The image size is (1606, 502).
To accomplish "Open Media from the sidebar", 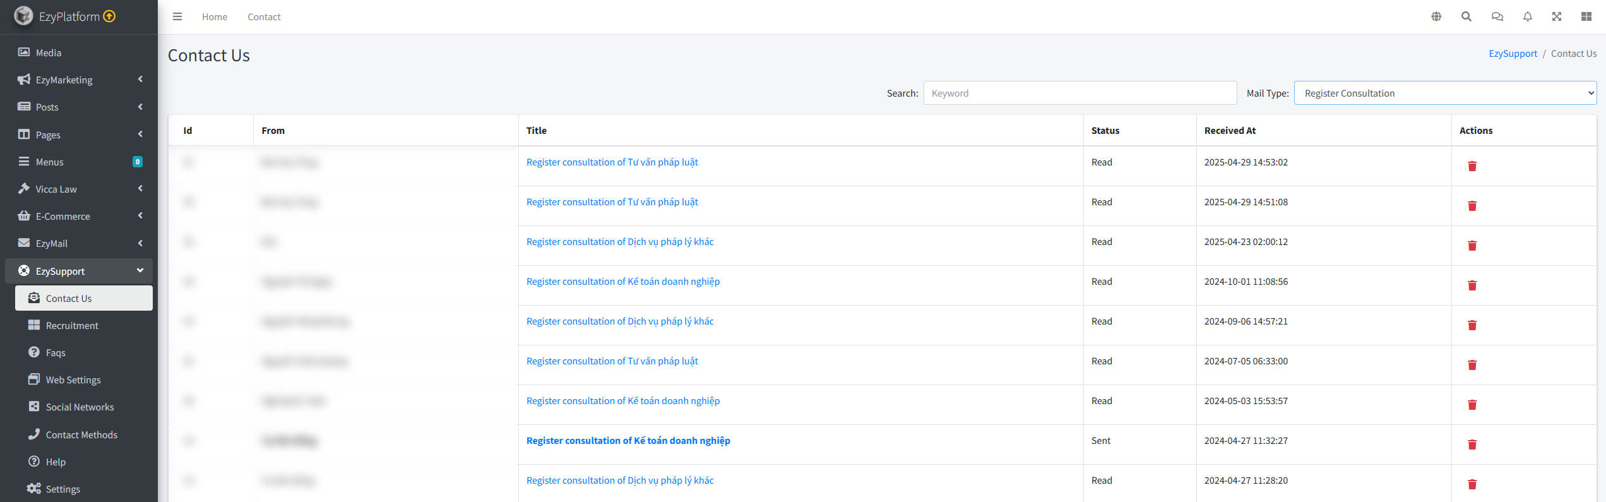I will pos(49,53).
